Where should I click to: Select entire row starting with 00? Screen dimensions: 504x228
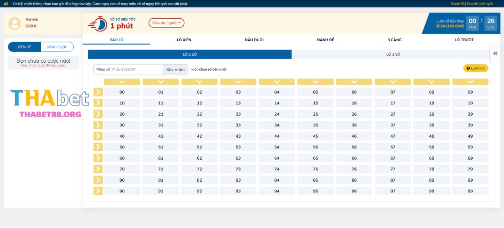(98, 92)
